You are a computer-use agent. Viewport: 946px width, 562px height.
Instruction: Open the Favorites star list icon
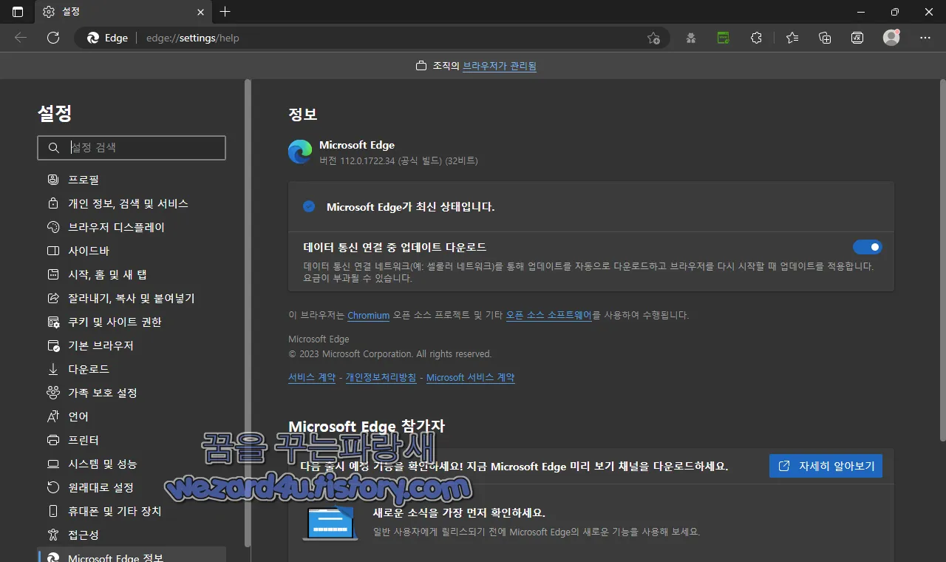792,38
